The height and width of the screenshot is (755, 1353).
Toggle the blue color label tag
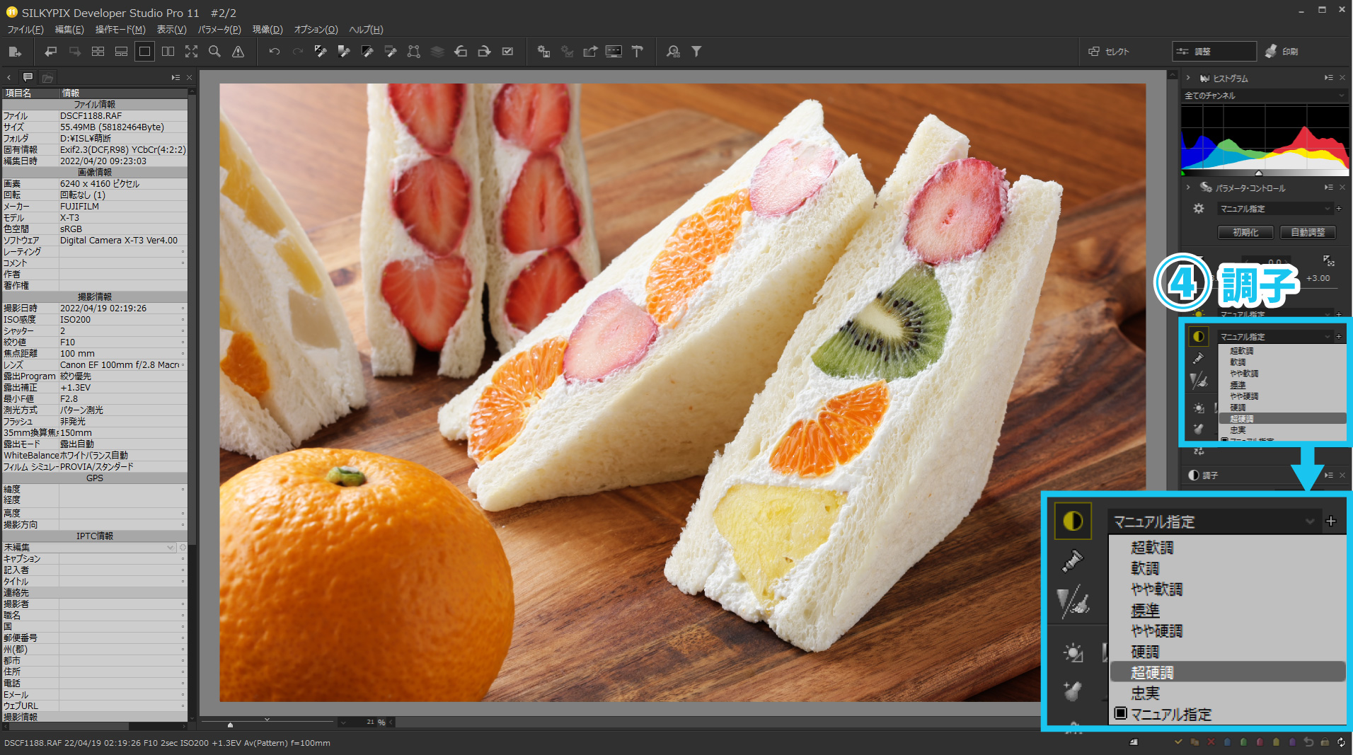click(1227, 742)
